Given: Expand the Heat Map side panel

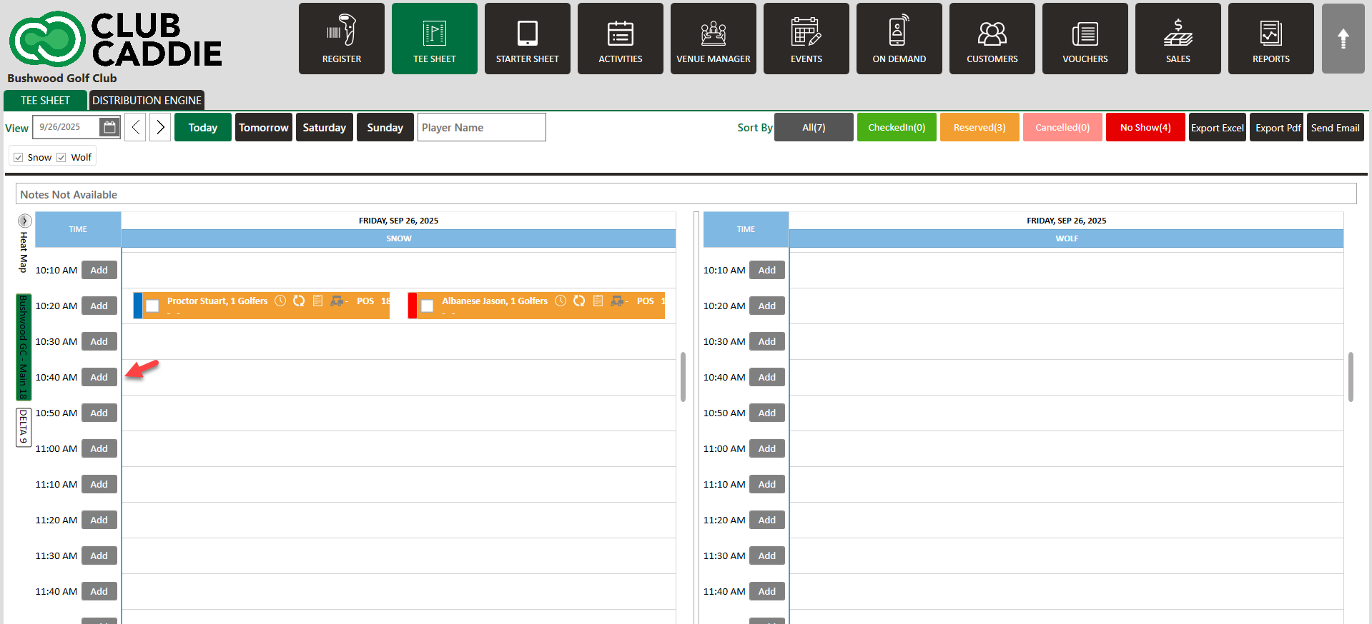Looking at the screenshot, I should coord(24,221).
